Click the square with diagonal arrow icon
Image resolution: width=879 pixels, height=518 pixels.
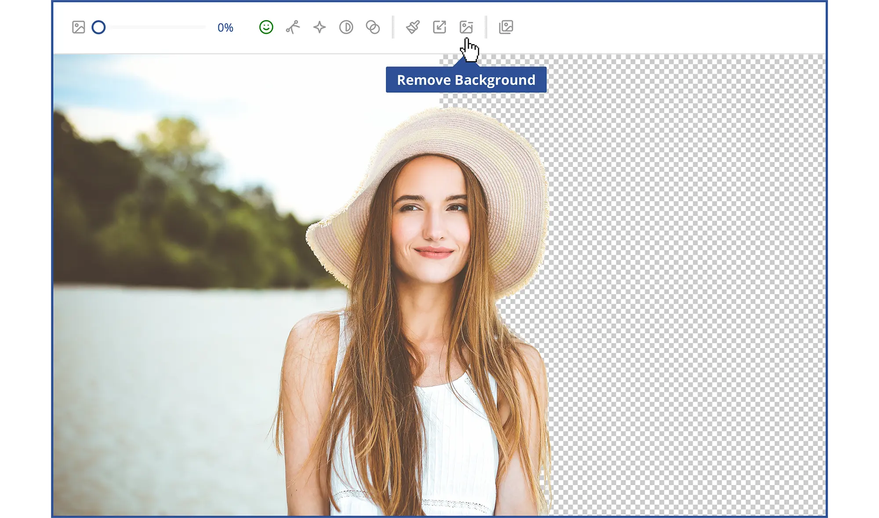[x=439, y=27]
